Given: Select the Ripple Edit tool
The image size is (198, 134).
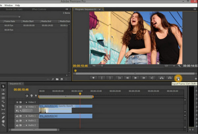Looking at the screenshot, I should [3, 94].
